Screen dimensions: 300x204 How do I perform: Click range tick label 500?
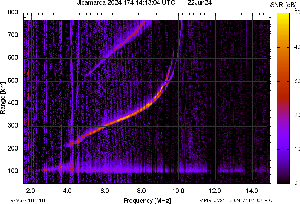tap(13, 80)
